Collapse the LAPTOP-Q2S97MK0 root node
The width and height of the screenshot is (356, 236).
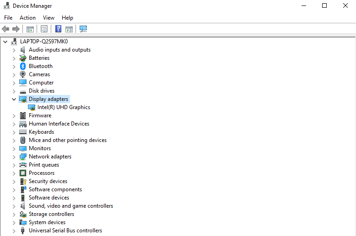pyautogui.click(x=5, y=42)
